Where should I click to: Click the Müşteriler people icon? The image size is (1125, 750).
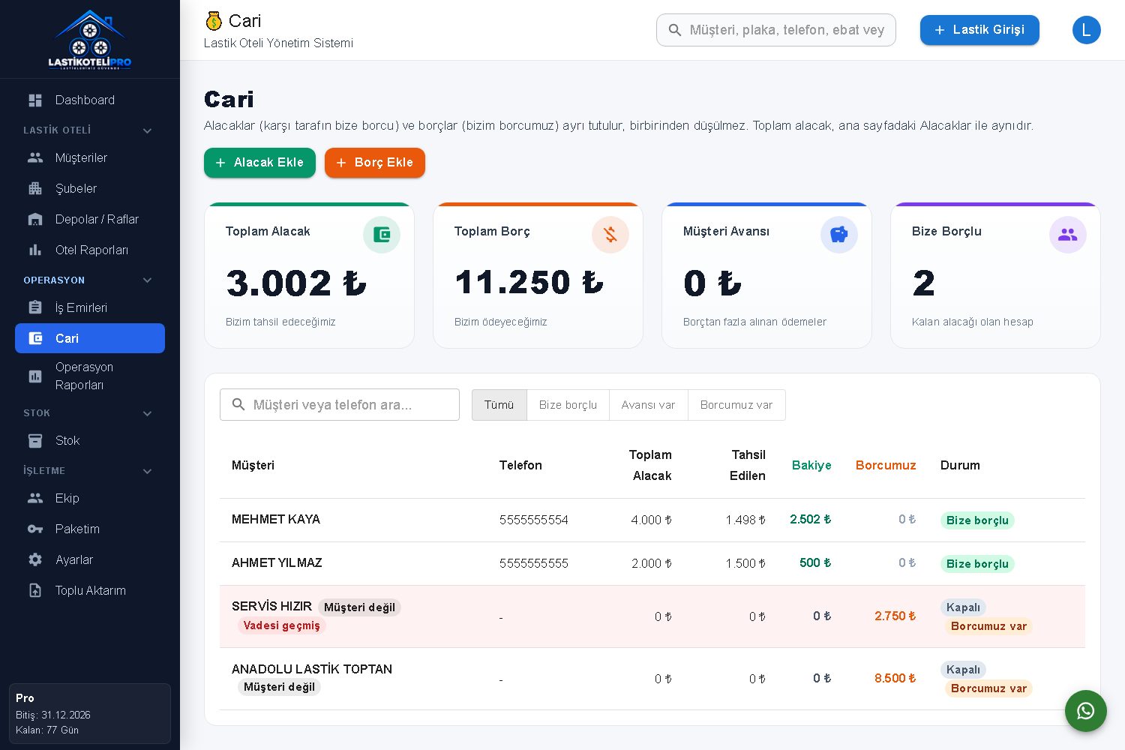click(x=35, y=158)
